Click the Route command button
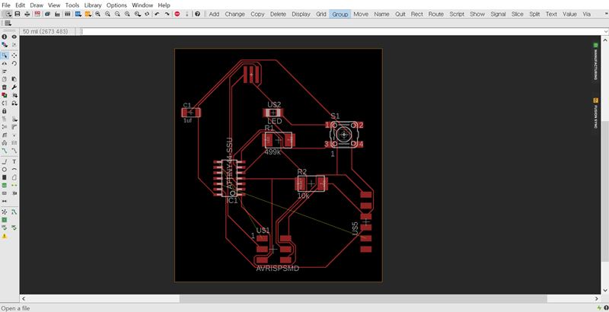The image size is (609, 312). pos(435,14)
